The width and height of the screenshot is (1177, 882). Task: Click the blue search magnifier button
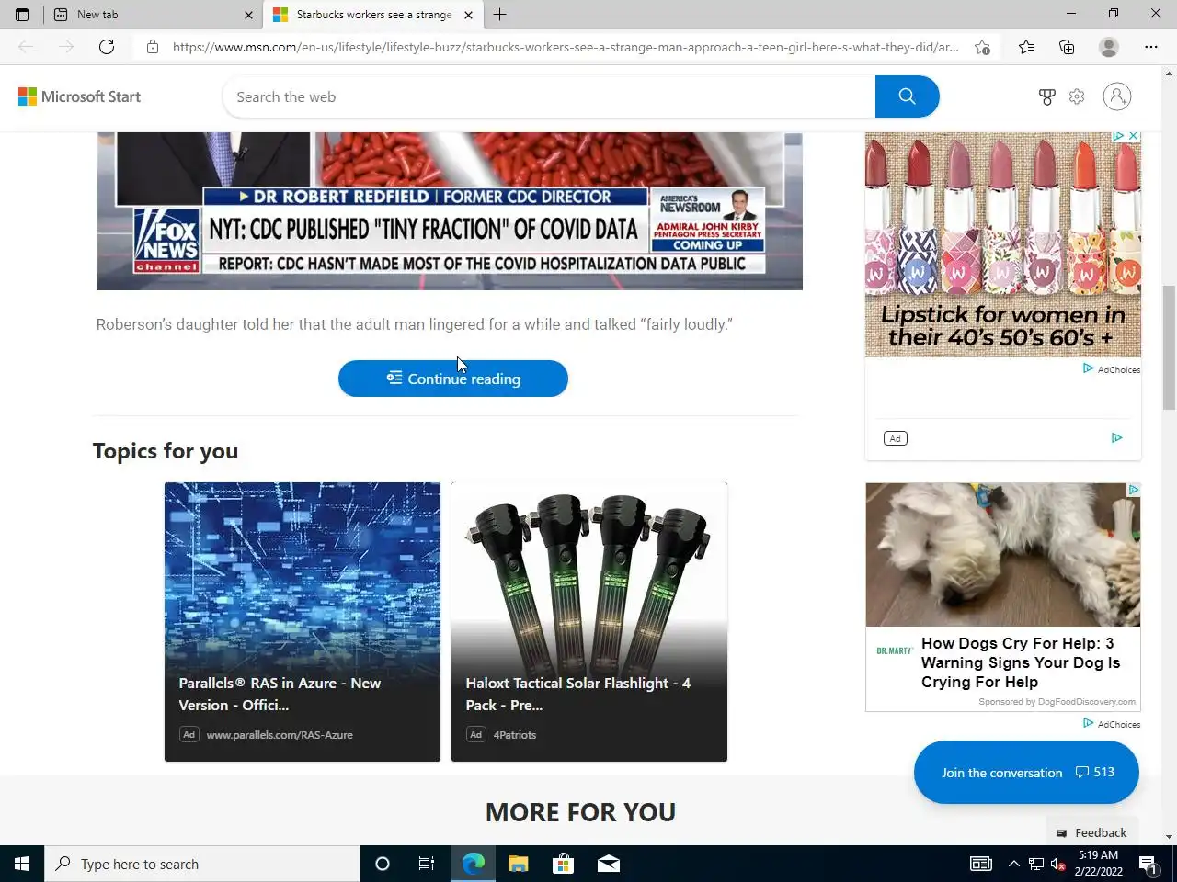click(907, 96)
